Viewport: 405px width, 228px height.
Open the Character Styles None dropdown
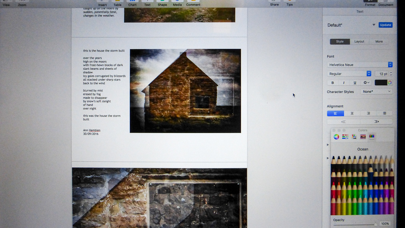pos(376,92)
